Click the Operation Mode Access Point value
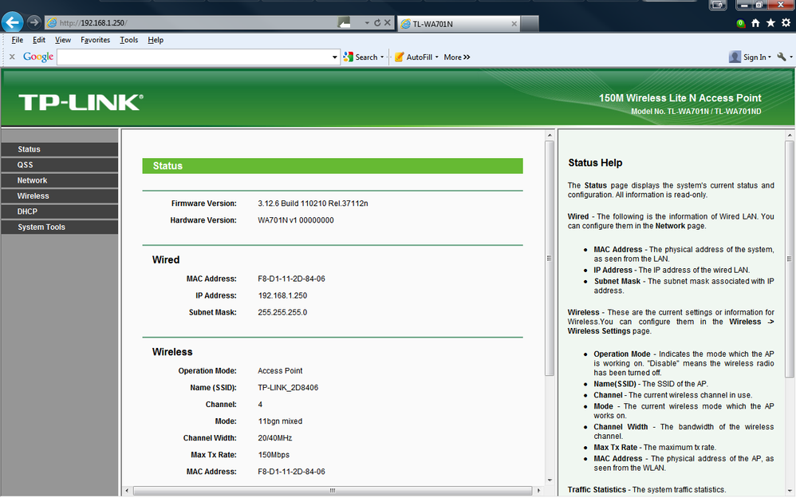Screen dimensions: 796x498 [x=280, y=370]
